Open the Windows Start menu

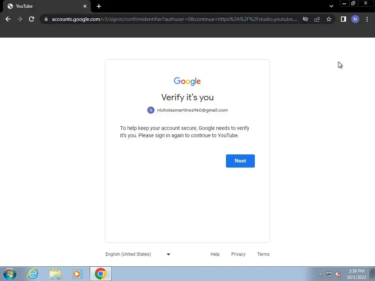[10, 274]
